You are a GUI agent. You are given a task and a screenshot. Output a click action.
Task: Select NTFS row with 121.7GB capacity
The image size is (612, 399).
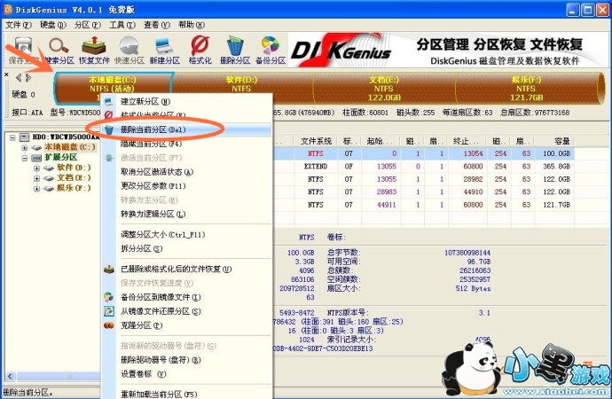coord(423,204)
